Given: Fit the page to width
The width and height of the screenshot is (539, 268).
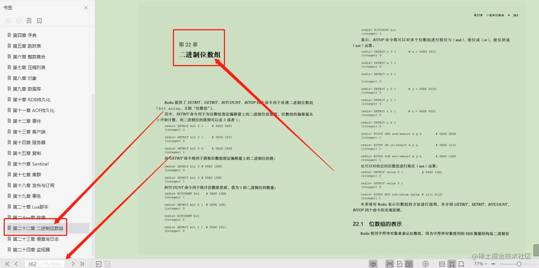Looking at the screenshot, I should coord(461,264).
